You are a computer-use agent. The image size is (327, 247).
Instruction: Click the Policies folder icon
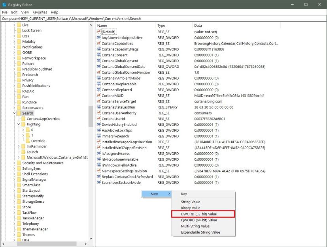click(19, 64)
